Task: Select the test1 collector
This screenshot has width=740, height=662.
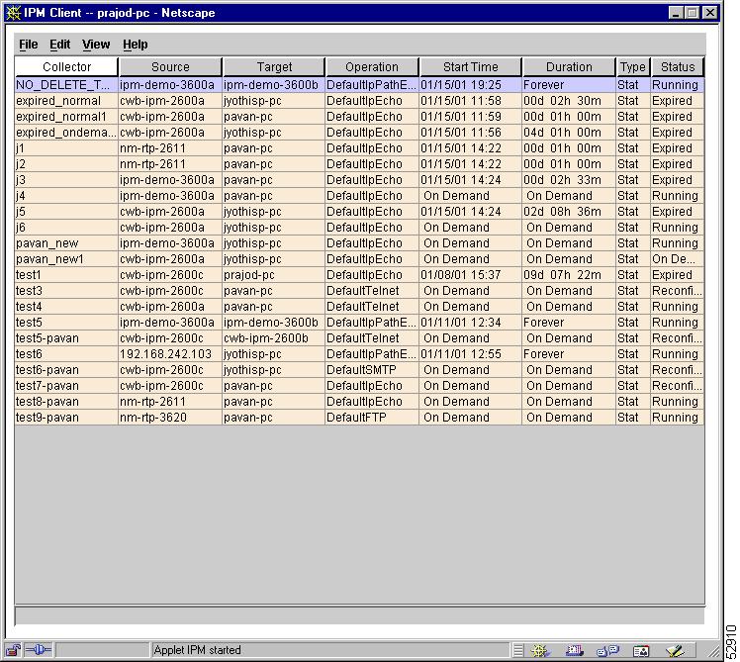Action: (359, 275)
